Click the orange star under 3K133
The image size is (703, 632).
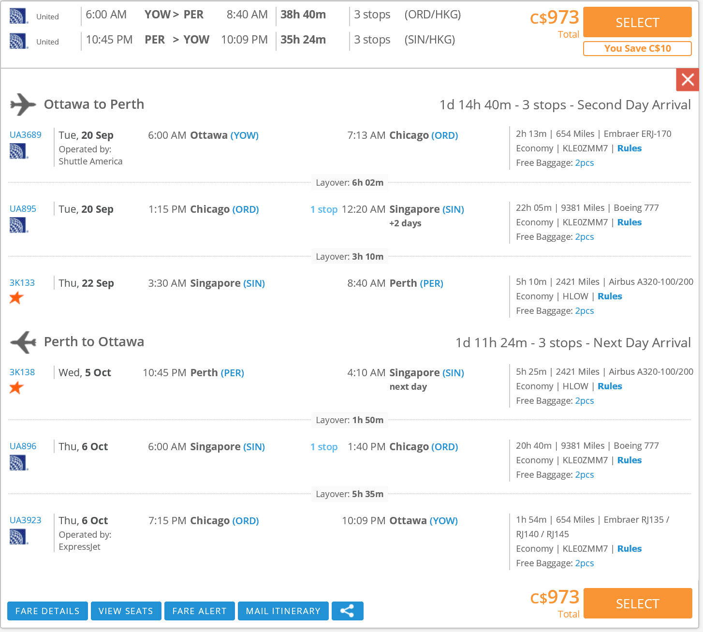(x=16, y=298)
